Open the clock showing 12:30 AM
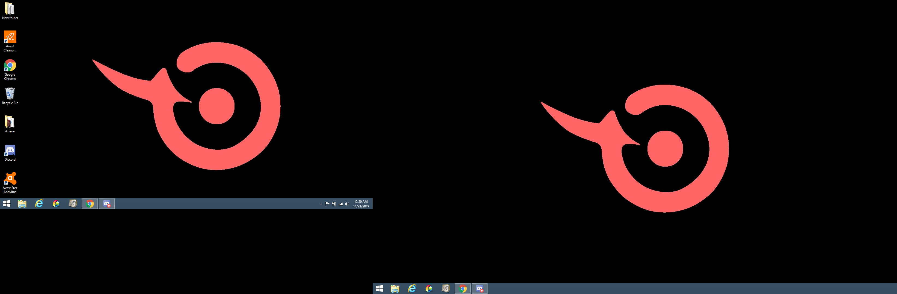This screenshot has height=294, width=897. pyautogui.click(x=361, y=204)
